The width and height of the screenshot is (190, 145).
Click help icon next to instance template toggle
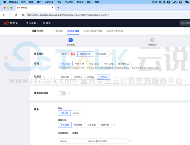pyautogui.click(x=69, y=93)
